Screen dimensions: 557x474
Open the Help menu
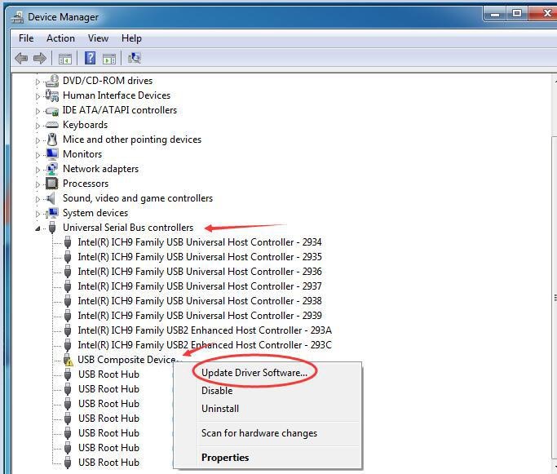[131, 38]
